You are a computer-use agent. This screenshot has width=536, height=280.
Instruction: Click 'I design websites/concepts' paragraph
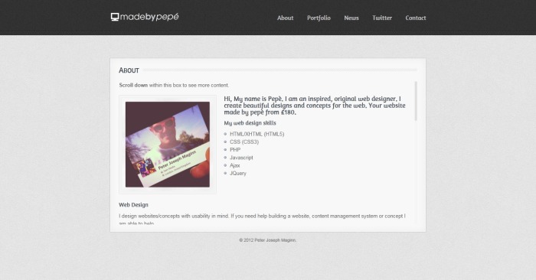click(x=262, y=220)
